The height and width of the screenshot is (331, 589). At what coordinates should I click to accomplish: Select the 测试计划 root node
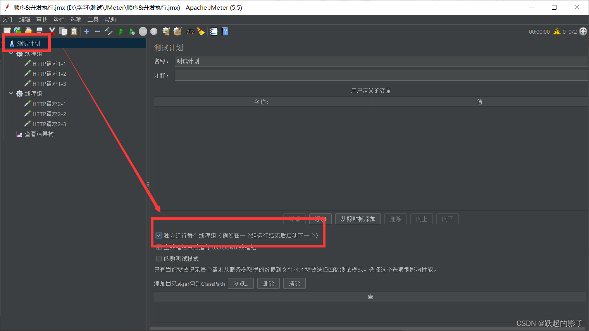coord(28,43)
